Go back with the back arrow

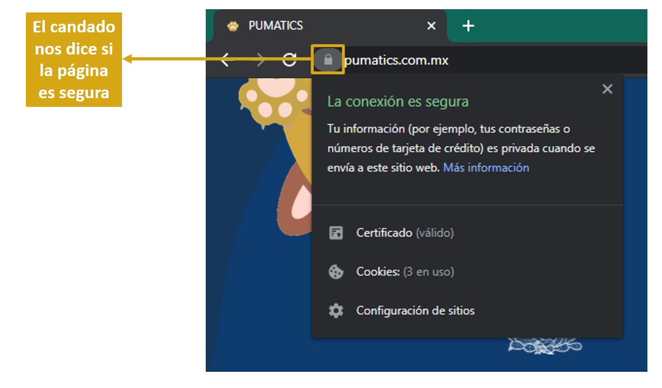pyautogui.click(x=226, y=60)
